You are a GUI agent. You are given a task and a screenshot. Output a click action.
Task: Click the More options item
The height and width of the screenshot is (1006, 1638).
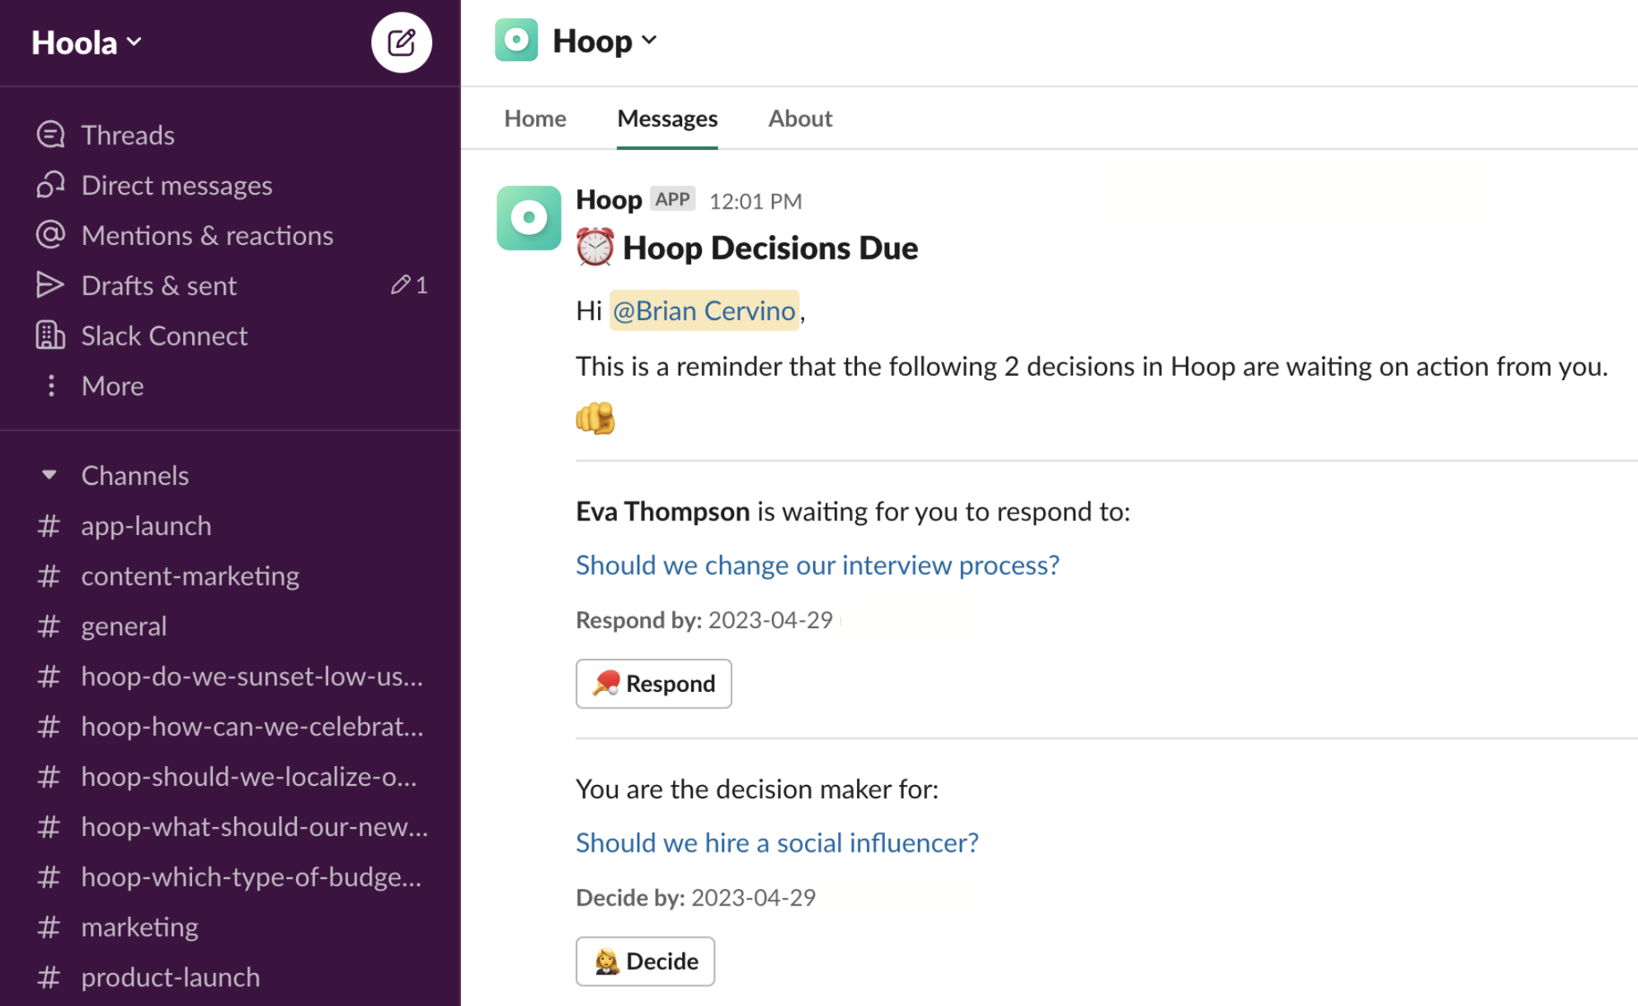pyautogui.click(x=112, y=386)
